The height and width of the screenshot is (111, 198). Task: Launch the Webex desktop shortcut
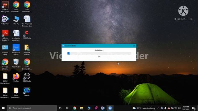27,92
